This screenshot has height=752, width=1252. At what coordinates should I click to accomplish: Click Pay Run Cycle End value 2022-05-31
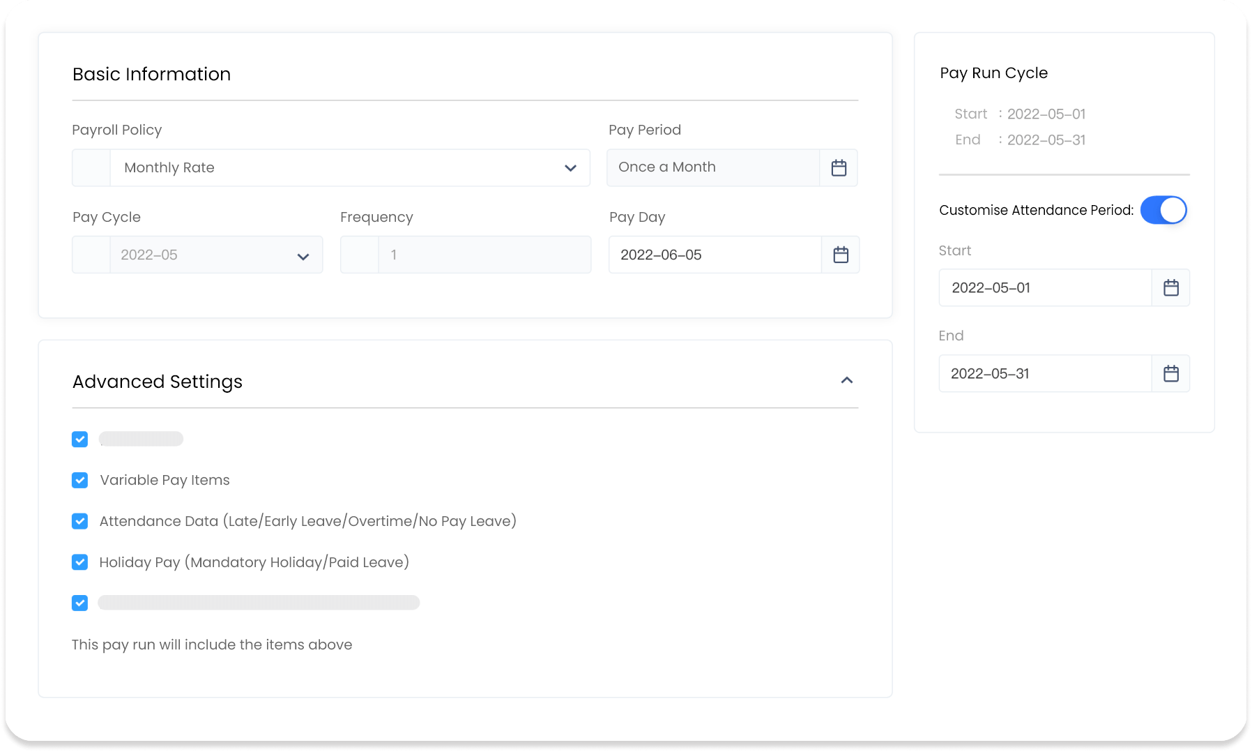(1046, 140)
